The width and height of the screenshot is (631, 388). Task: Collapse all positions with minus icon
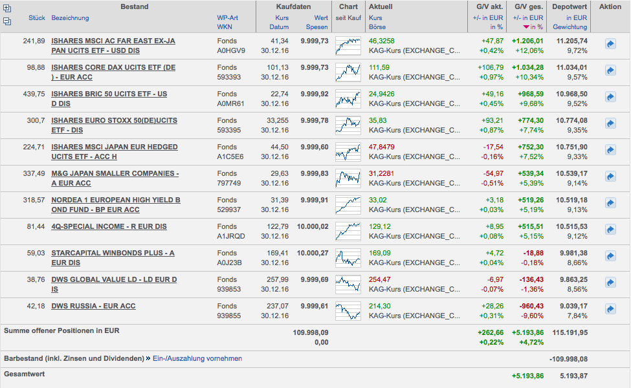pos(7,21)
